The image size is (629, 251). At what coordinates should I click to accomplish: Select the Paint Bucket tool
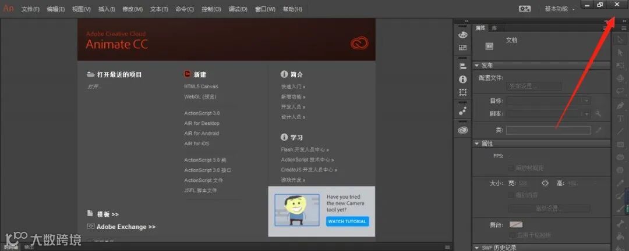(x=621, y=237)
